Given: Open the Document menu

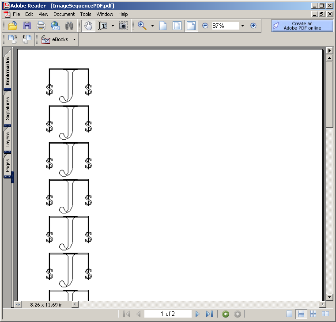Looking at the screenshot, I should tap(64, 14).
